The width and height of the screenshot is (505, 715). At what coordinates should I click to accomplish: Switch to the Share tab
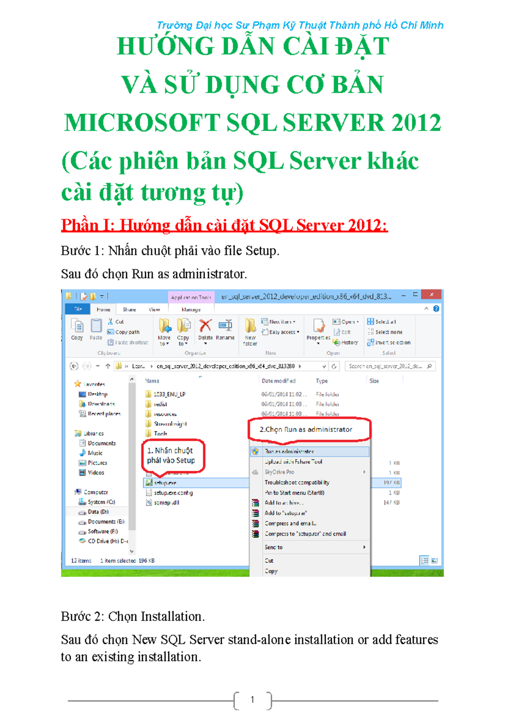click(129, 309)
